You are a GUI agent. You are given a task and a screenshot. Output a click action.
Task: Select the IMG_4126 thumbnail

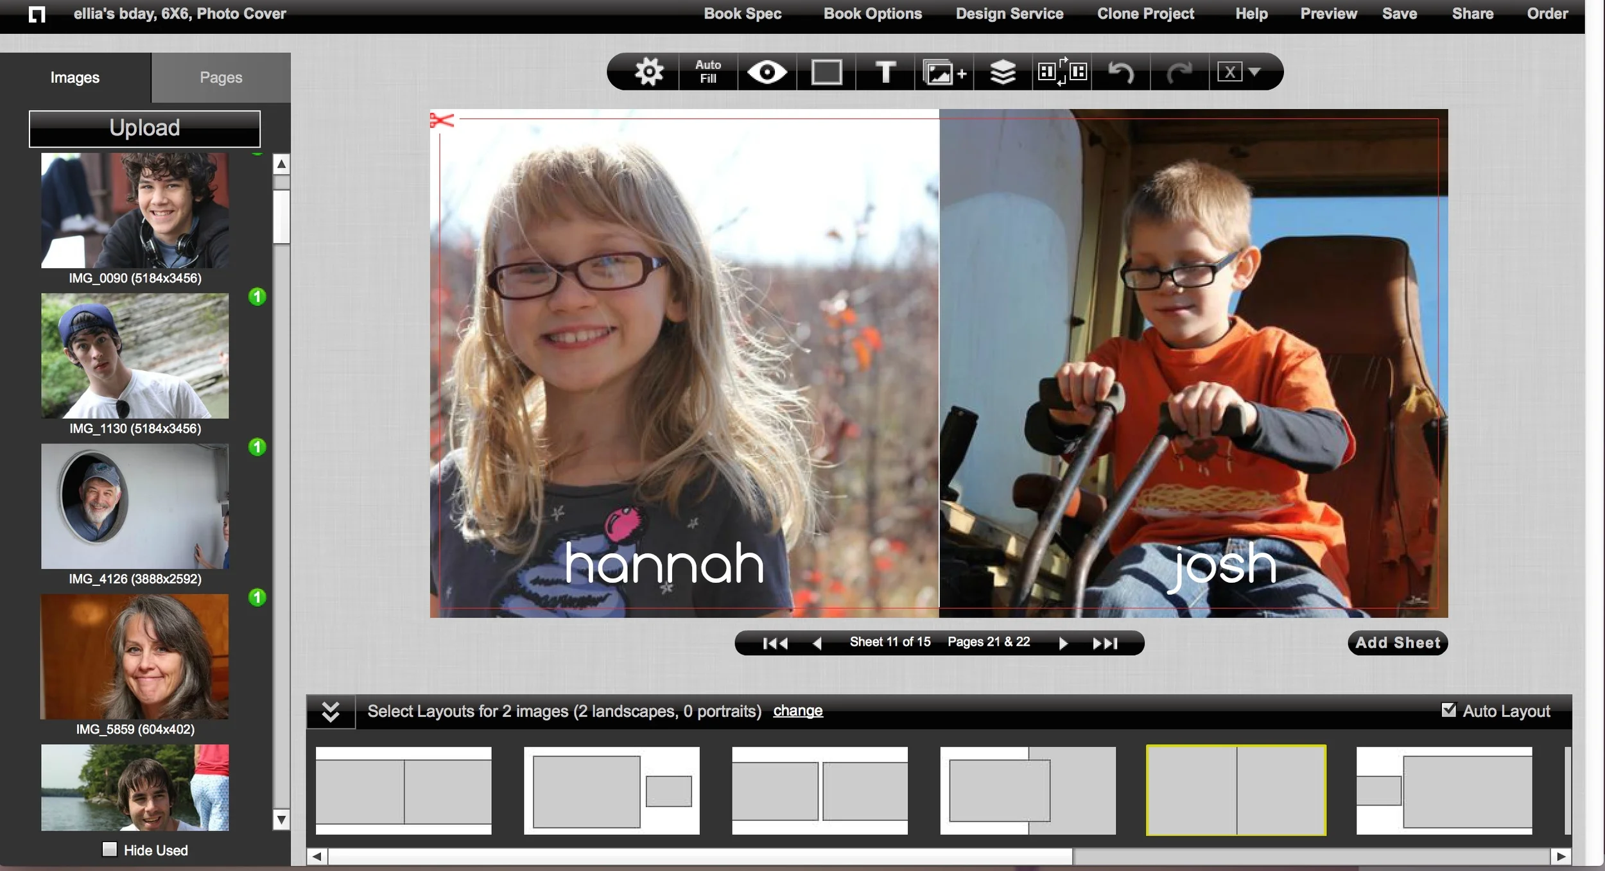pyautogui.click(x=135, y=506)
